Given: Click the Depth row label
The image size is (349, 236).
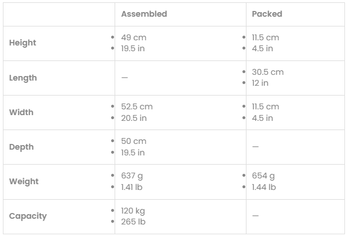Looking at the screenshot, I should [x=21, y=147].
